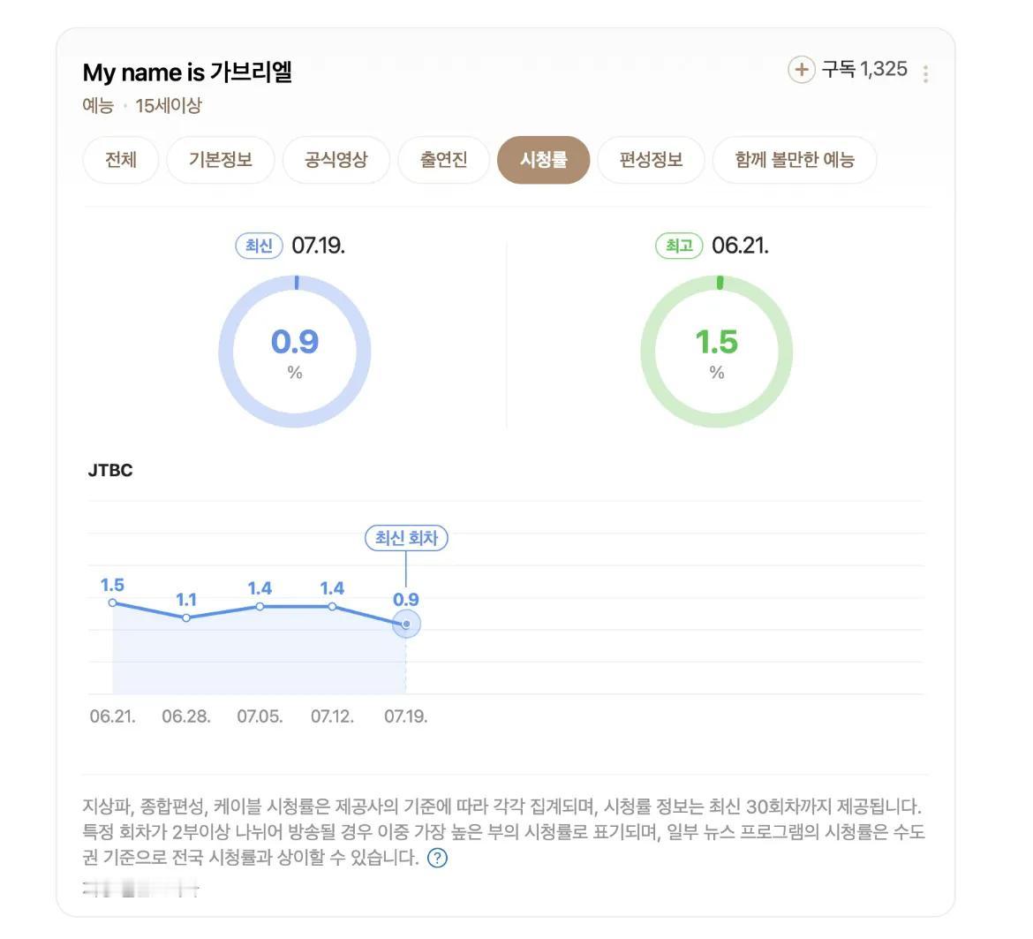Go to the 출연진 tab
Image resolution: width=1033 pixels, height=939 pixels.
[443, 160]
